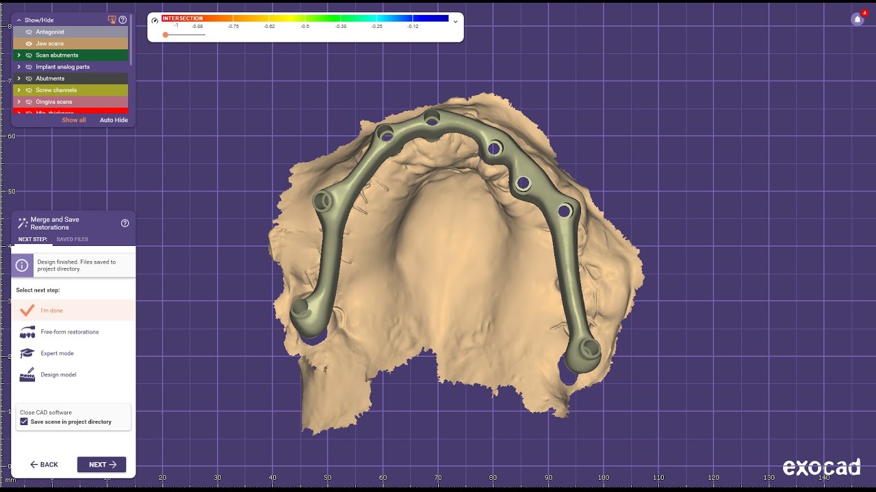Collapse the Show/Hide panel
The width and height of the screenshot is (876, 492).
pyautogui.click(x=19, y=20)
